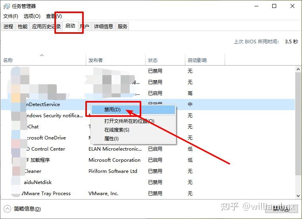Open the 文件(F) menu
This screenshot has width=302, height=219.
[11, 16]
